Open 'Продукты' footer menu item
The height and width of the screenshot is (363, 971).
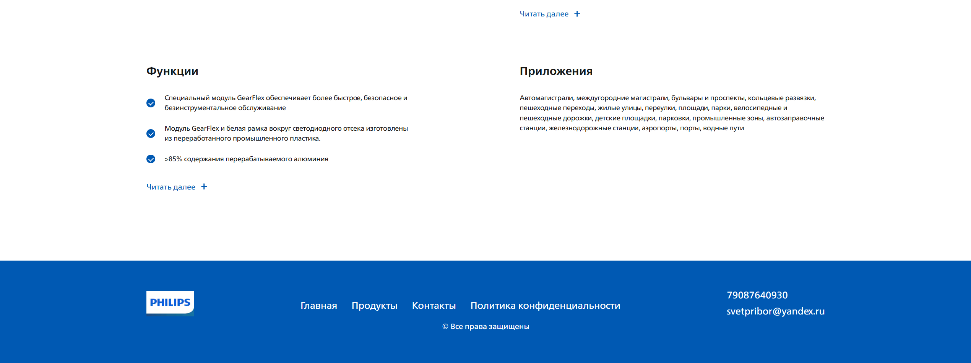375,306
